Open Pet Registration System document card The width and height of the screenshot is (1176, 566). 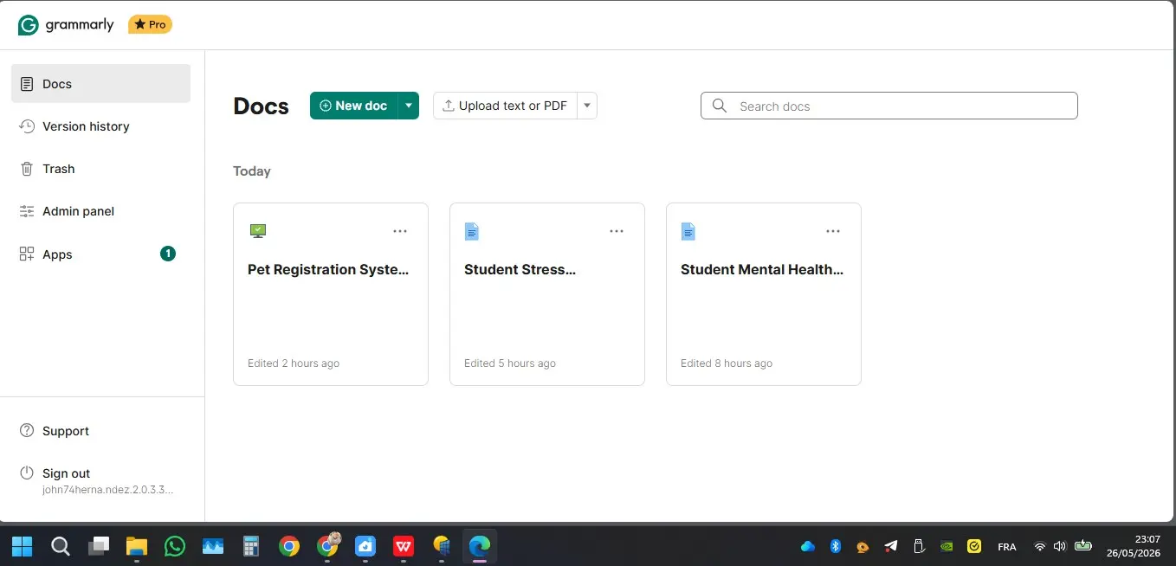click(x=331, y=294)
